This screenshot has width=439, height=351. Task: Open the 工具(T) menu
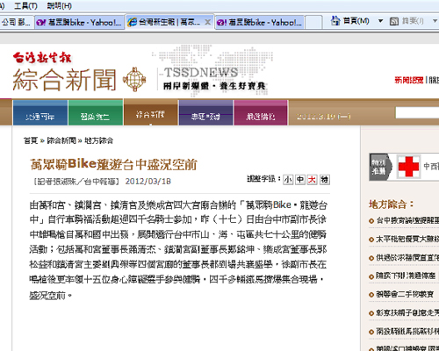click(25, 5)
